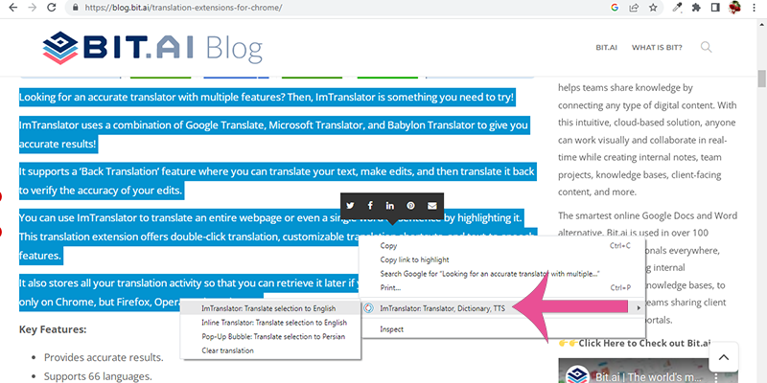Choose Pop-Up Bubble: Translate selection to Persian
Screen dimensions: 767x383
[274, 337]
